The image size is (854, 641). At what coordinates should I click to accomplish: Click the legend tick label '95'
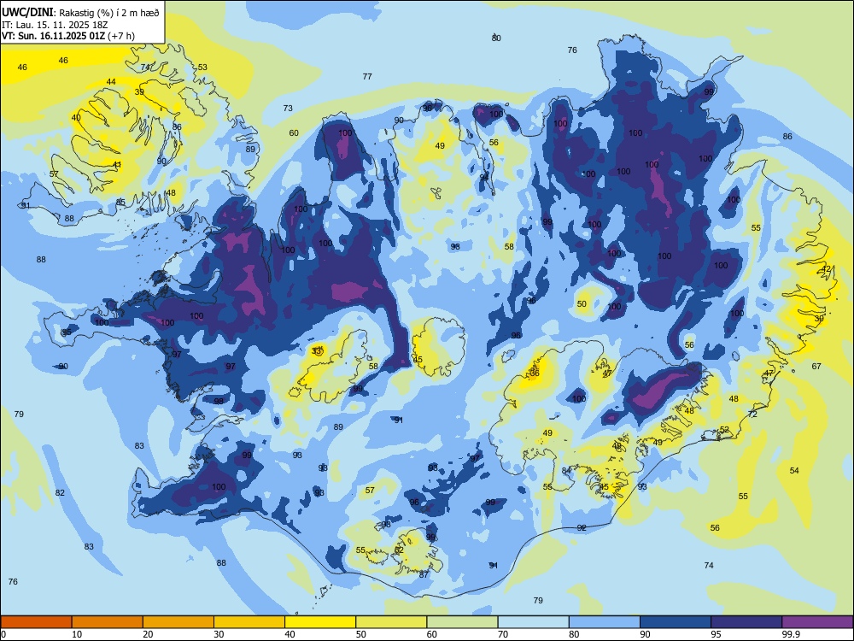click(x=717, y=634)
